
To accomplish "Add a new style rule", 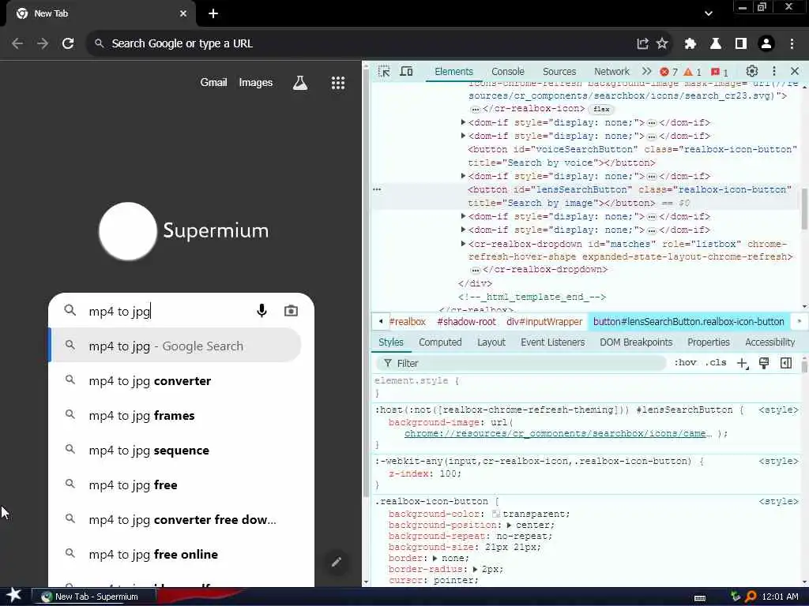I will tap(742, 363).
